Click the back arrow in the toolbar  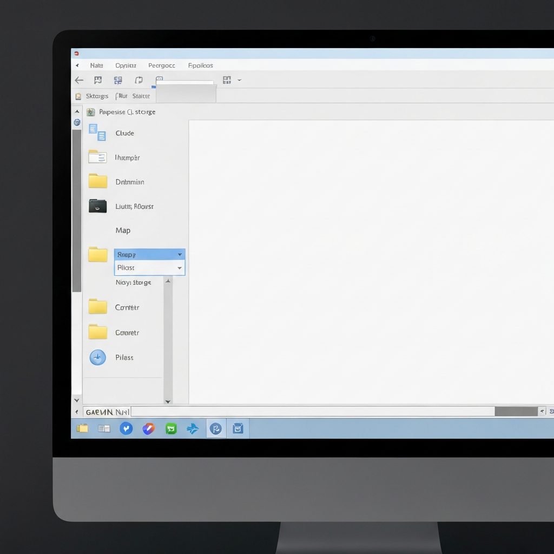click(x=78, y=80)
